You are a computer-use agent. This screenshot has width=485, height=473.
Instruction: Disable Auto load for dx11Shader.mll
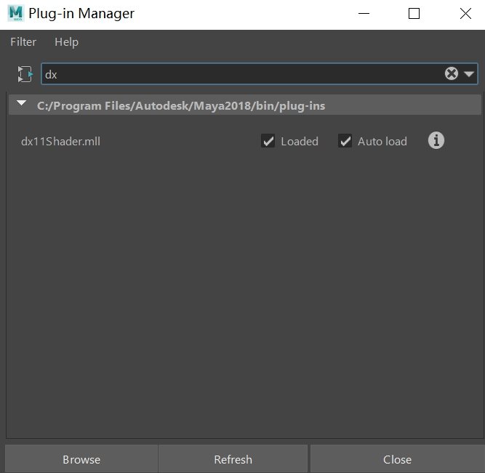(x=345, y=141)
